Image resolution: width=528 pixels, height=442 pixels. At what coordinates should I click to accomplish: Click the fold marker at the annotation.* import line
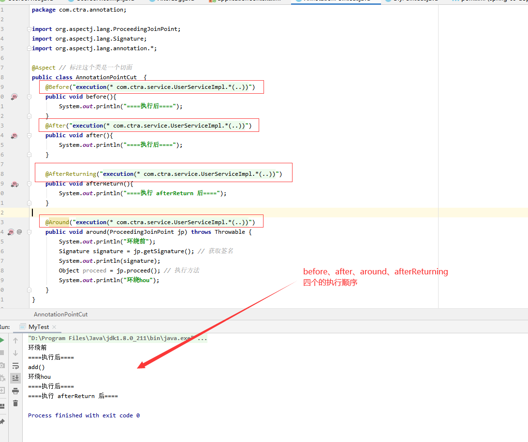pos(29,48)
